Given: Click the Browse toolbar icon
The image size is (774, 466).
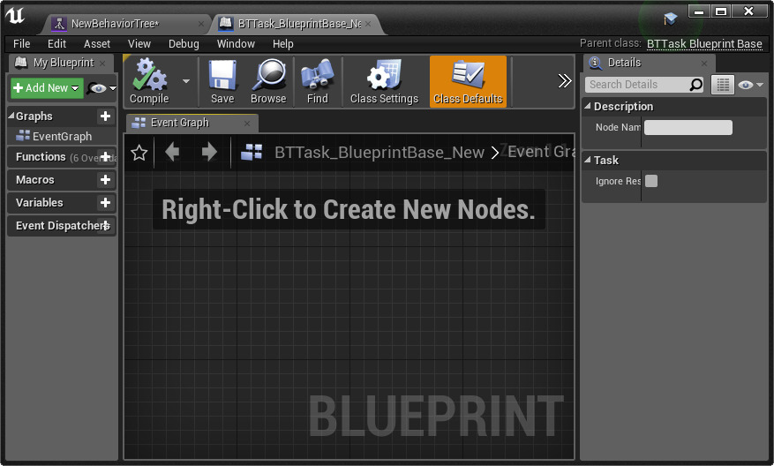Looking at the screenshot, I should [267, 81].
